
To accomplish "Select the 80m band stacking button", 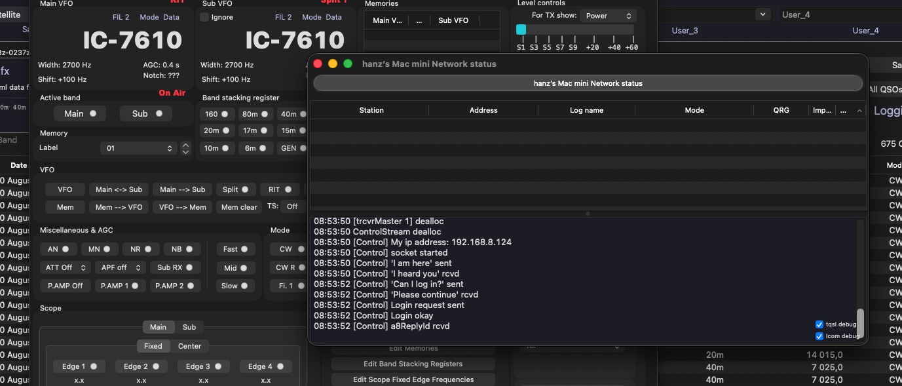I will 255,114.
